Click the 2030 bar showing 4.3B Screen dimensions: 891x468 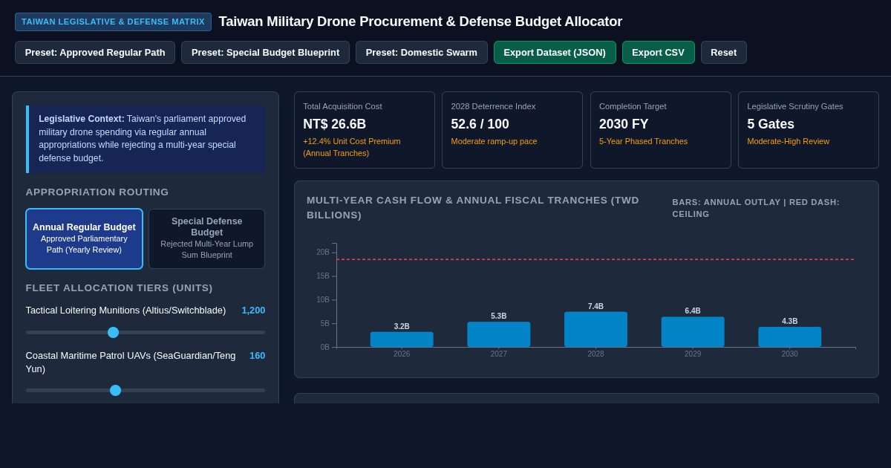pyautogui.click(x=789, y=337)
